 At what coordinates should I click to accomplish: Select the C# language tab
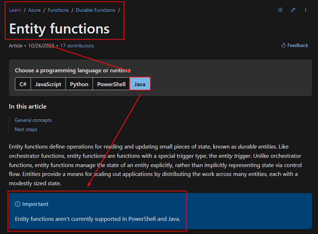coord(23,84)
